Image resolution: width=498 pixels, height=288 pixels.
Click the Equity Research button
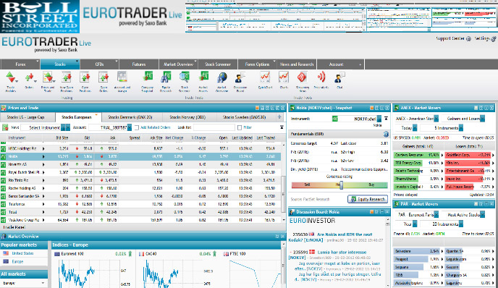pyautogui.click(x=368, y=199)
